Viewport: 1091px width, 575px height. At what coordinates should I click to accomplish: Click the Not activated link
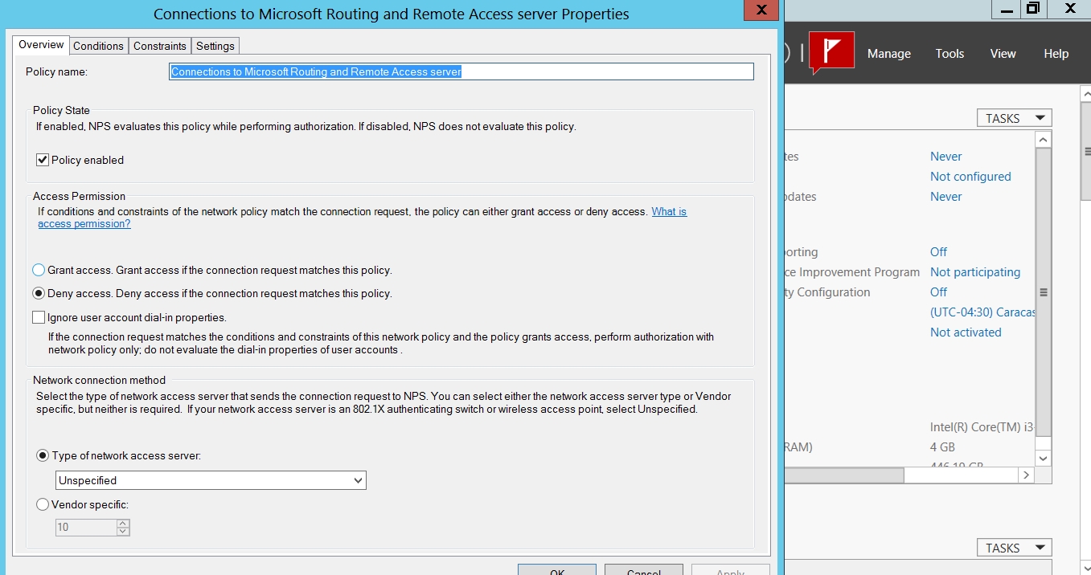pos(966,332)
